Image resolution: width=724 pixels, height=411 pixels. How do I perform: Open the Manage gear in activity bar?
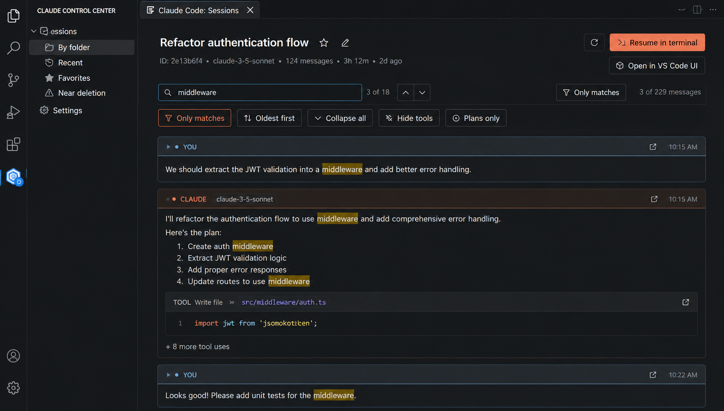coord(13,388)
